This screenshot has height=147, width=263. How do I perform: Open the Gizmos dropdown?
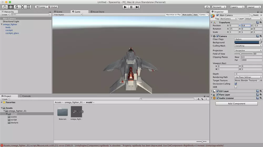pyautogui.click(x=204, y=14)
